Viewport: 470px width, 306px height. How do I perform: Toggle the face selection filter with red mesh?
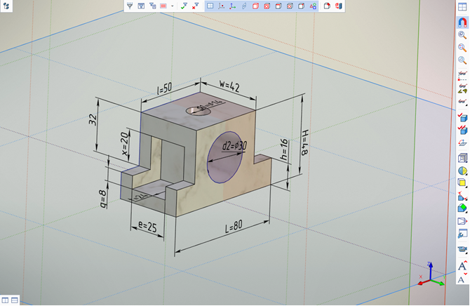(267, 6)
